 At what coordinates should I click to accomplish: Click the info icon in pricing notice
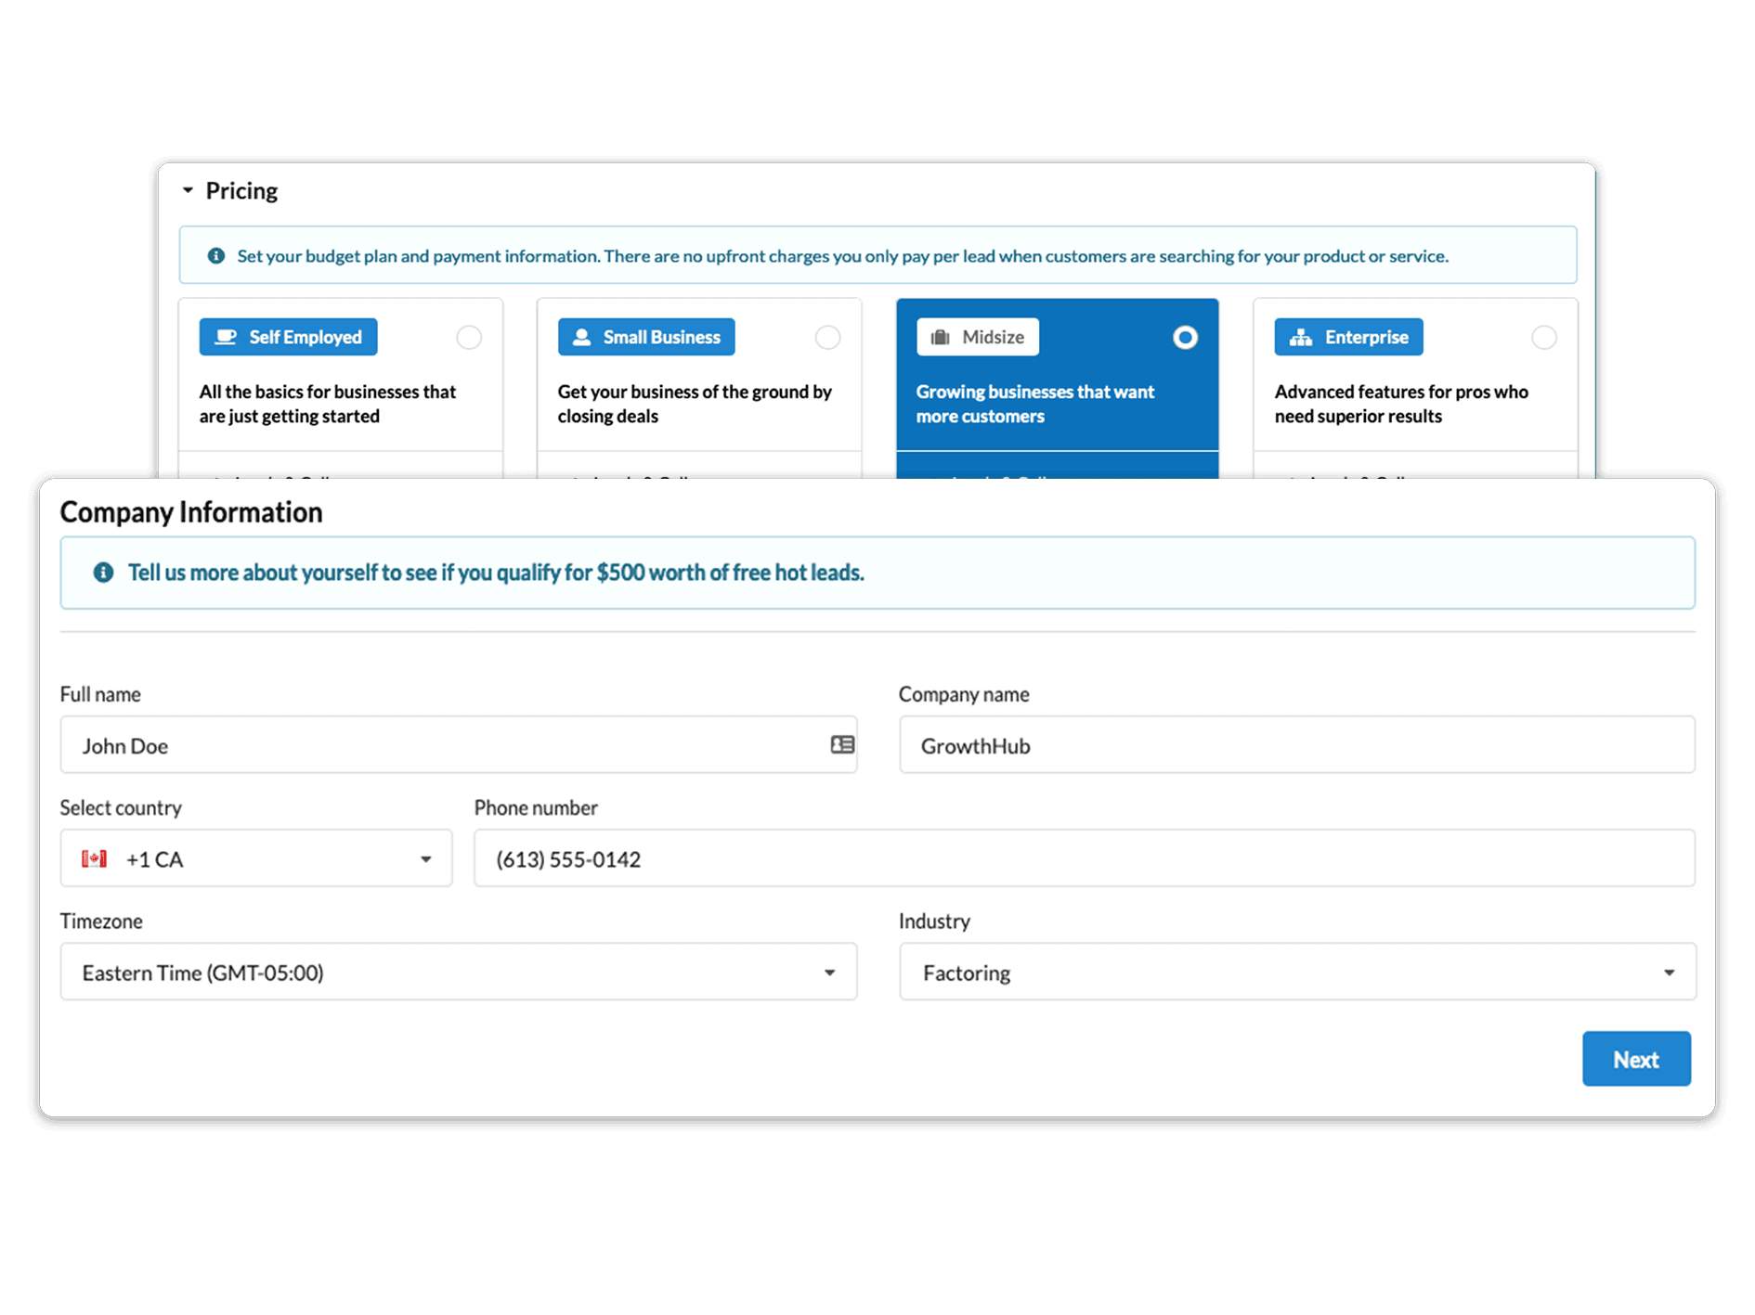(216, 255)
